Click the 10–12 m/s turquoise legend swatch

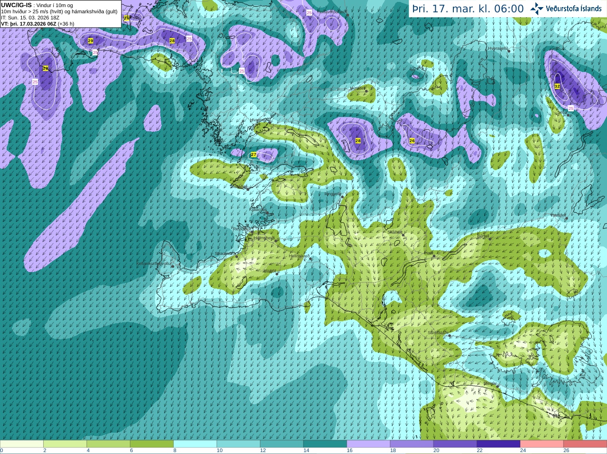tap(239, 444)
